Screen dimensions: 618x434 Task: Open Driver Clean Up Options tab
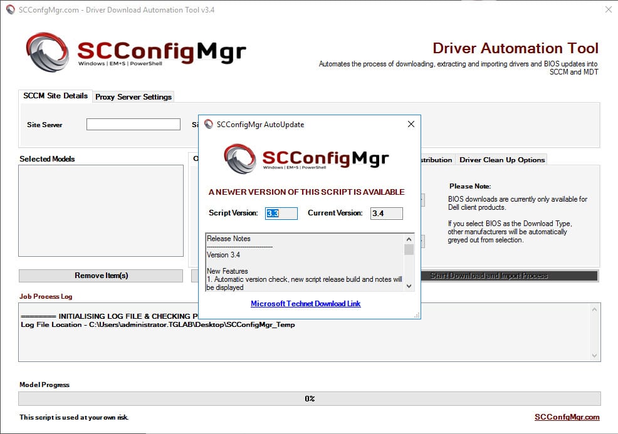pyautogui.click(x=502, y=160)
